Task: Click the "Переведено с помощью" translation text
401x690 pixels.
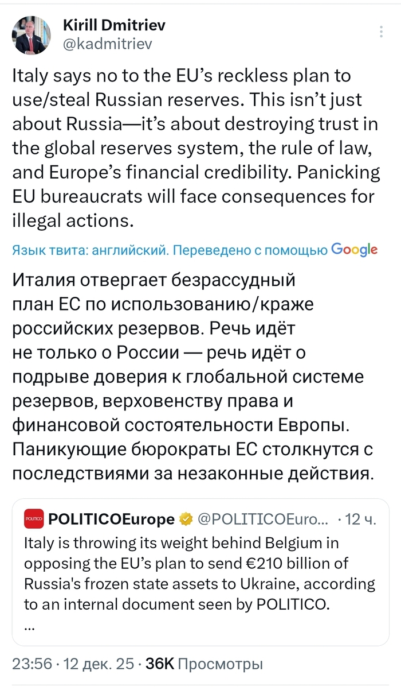Action: point(250,250)
